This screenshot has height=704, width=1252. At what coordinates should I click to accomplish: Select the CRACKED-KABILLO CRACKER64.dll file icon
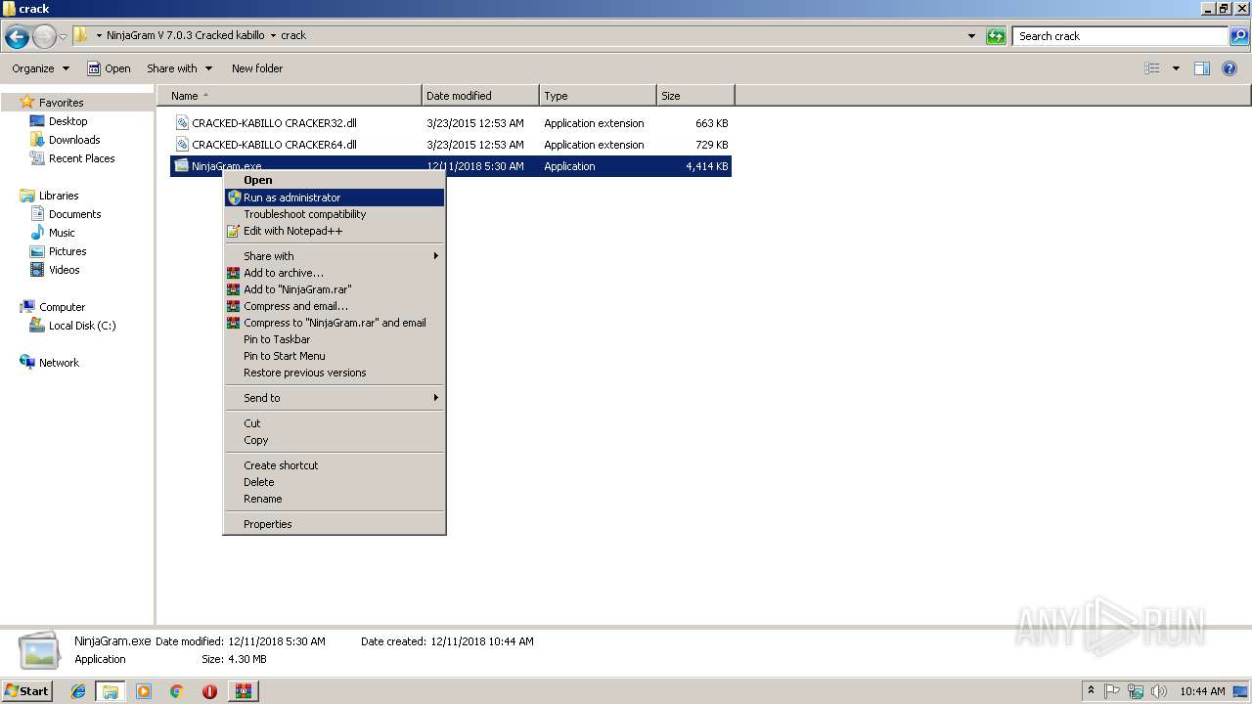coord(182,145)
